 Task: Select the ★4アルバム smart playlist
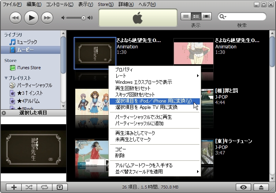(x=31, y=101)
